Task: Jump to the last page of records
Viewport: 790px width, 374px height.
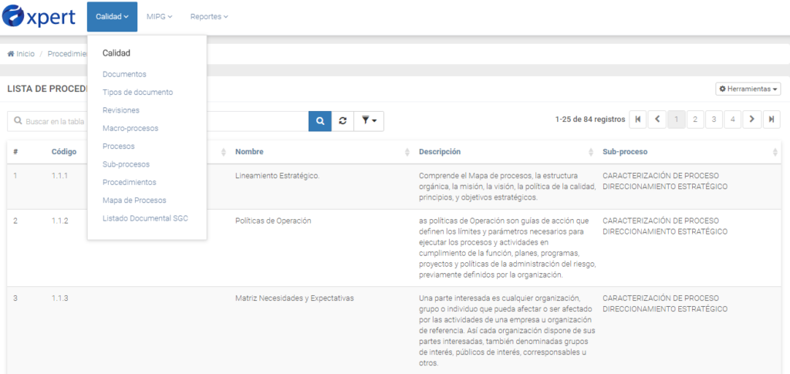Action: click(x=771, y=120)
